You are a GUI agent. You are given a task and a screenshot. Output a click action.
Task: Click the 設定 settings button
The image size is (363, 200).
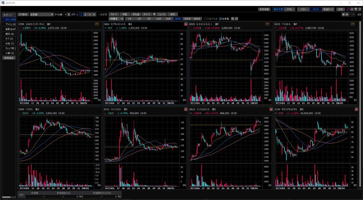[x=340, y=9]
